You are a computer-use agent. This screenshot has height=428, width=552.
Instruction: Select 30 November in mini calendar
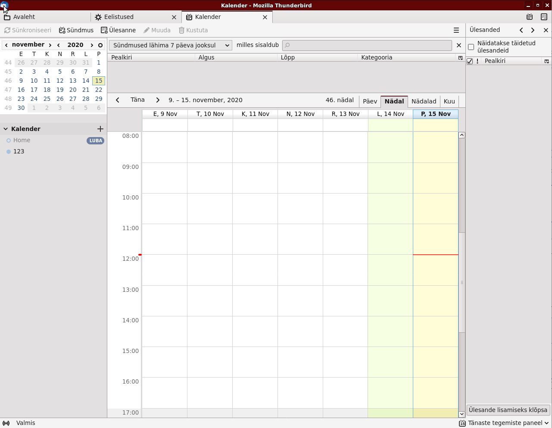[x=21, y=108]
